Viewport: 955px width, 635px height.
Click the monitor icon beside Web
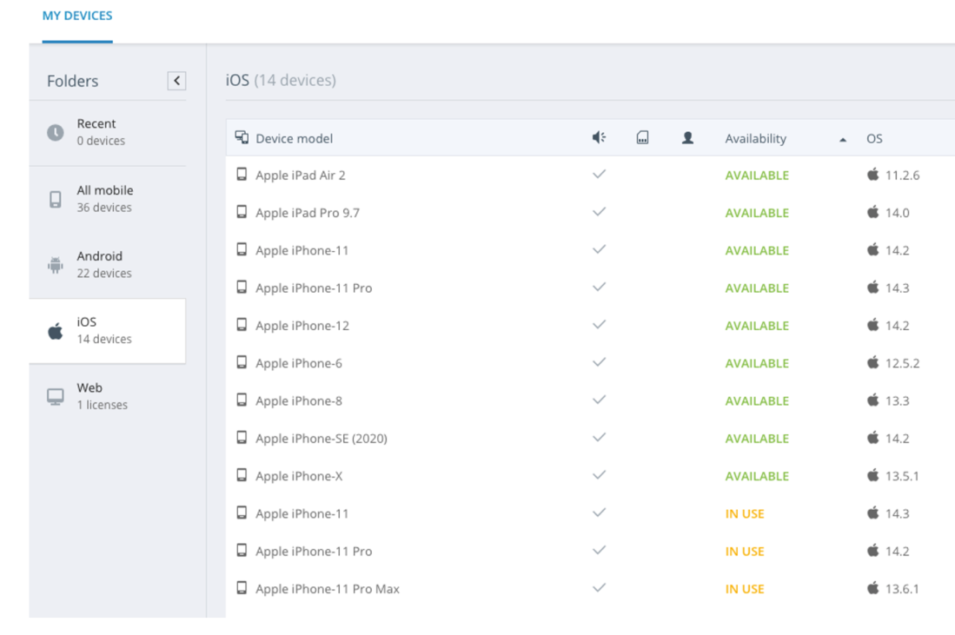point(56,397)
